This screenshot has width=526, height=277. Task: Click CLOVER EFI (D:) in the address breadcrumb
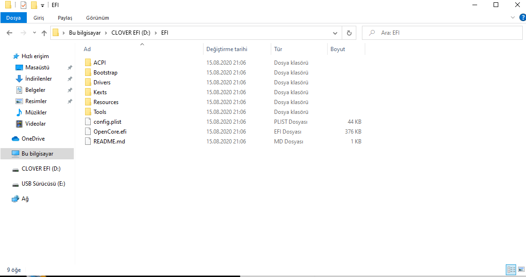point(130,33)
